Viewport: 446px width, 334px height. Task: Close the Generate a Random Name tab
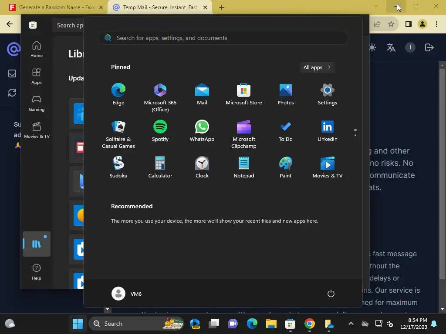point(101,7)
